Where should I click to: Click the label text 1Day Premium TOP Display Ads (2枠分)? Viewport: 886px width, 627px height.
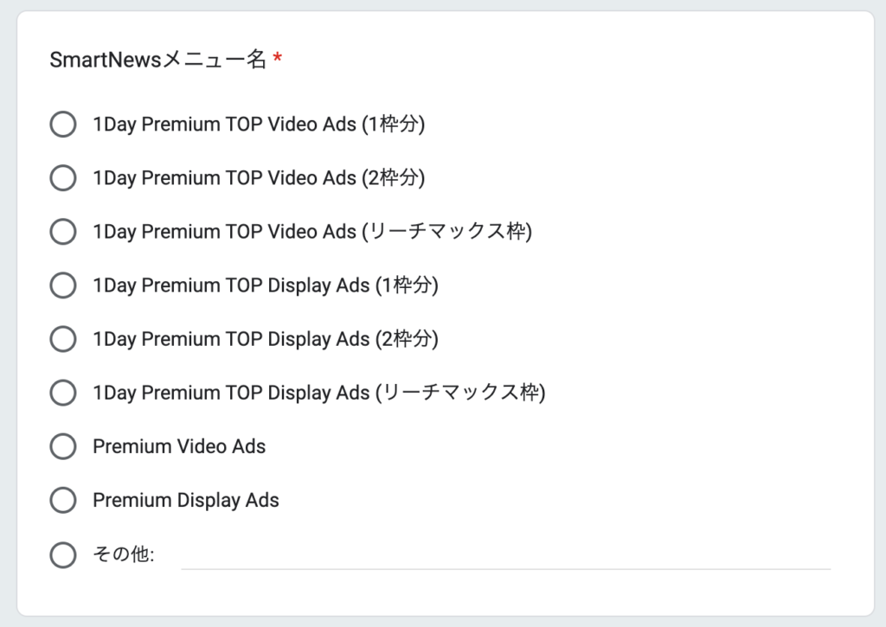(x=266, y=339)
